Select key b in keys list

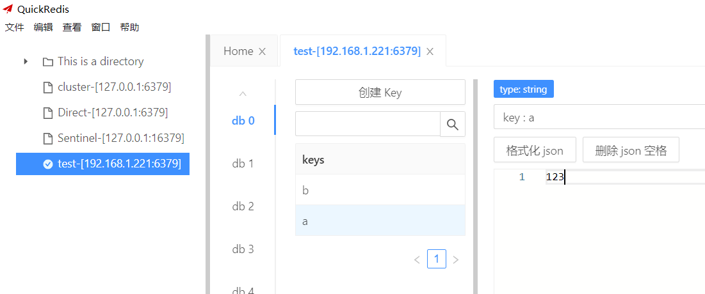click(380, 190)
